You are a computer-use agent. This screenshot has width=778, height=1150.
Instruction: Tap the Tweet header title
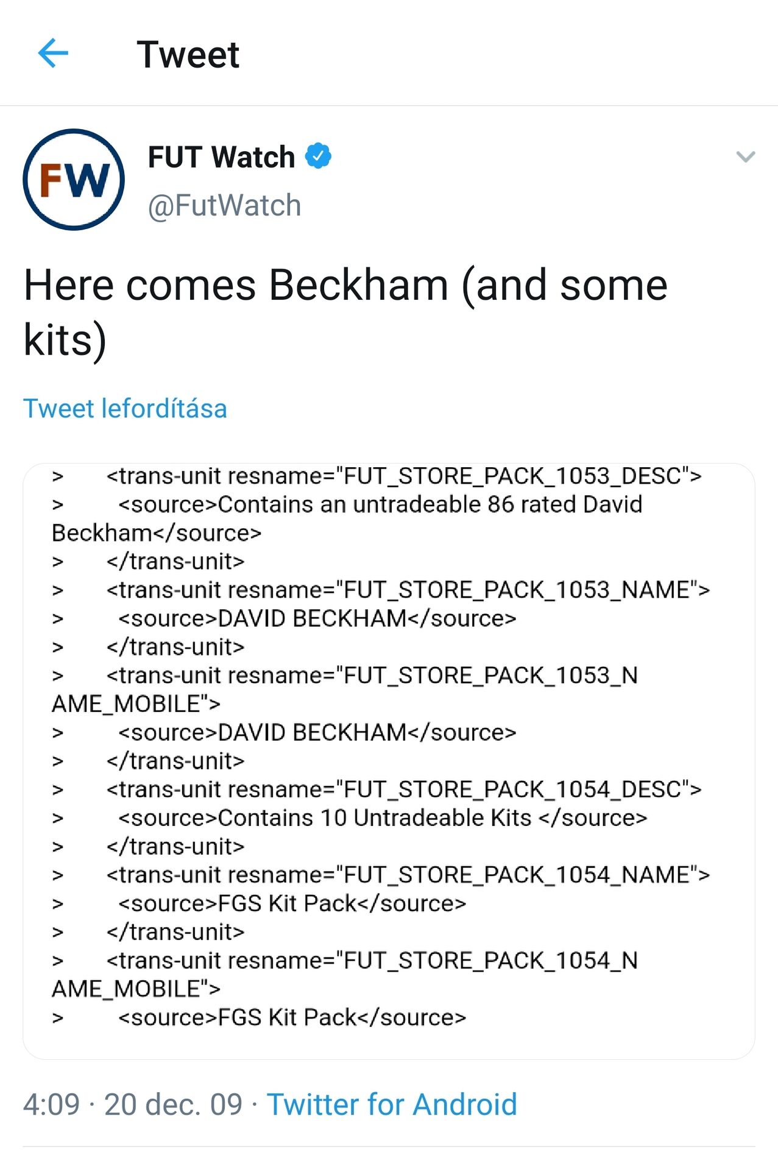188,54
